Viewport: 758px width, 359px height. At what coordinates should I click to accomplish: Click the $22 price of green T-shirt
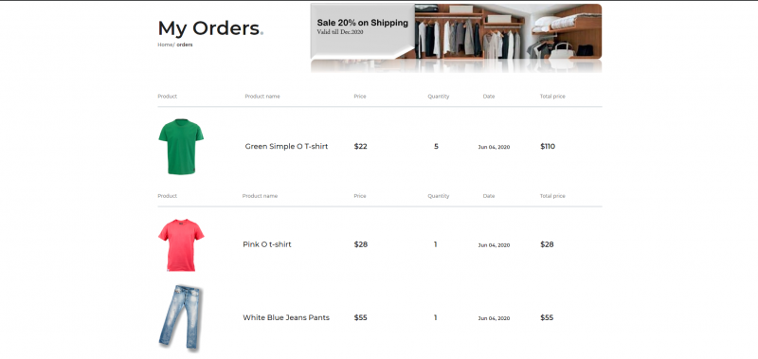361,147
